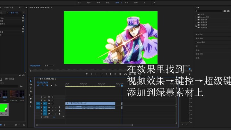Select the Ripple Edit tool

pos(31,88)
